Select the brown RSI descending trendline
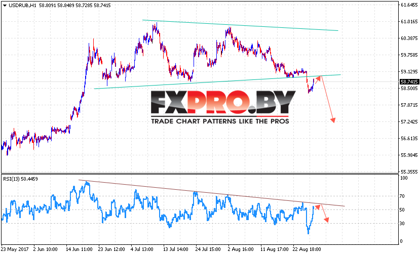This screenshot has height=255, width=420. pyautogui.click(x=212, y=193)
